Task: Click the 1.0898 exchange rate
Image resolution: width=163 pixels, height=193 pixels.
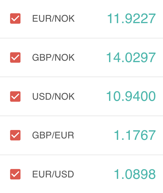Action: pos(135,174)
